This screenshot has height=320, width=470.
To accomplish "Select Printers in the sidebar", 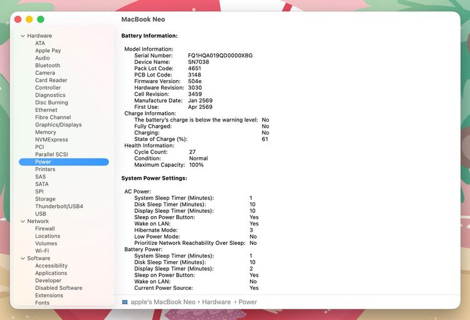I will point(45,169).
